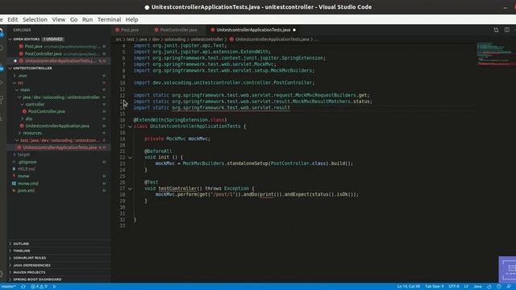Click the feedback smiley icon
Screen dimensions: 516x290
(x=499, y=287)
